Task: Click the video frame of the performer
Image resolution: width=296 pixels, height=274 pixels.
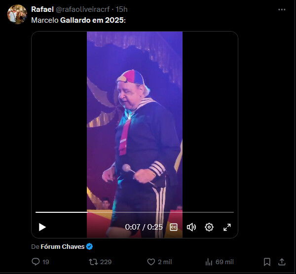Action: point(135,123)
